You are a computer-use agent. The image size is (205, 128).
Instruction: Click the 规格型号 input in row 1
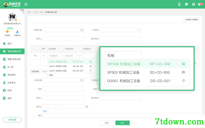click(90, 56)
